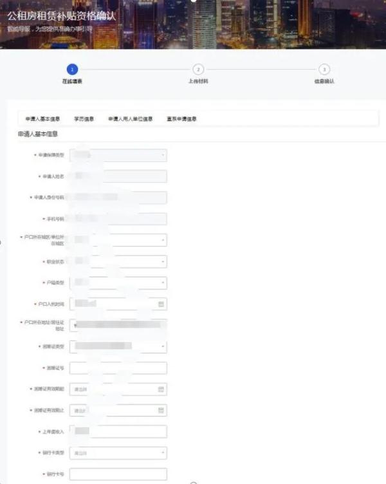Switch to the 申请人基本信息 tab
The width and height of the screenshot is (386, 484).
coord(42,119)
